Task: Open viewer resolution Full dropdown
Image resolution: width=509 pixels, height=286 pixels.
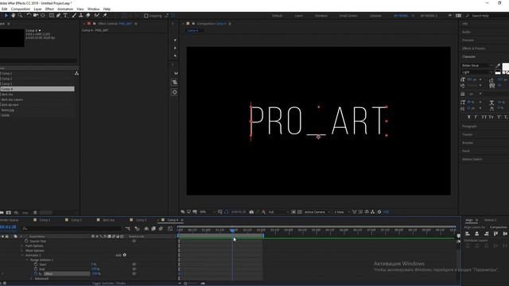Action: click(x=278, y=212)
